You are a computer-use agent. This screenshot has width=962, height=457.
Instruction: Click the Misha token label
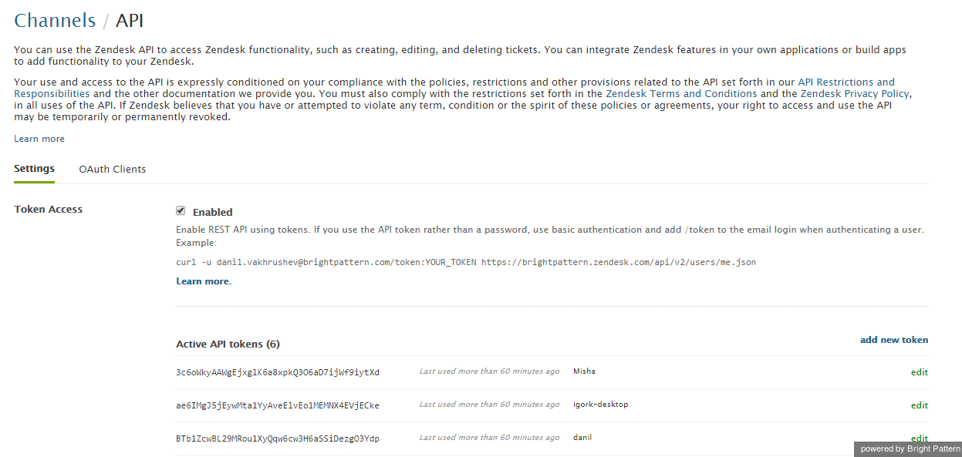(x=584, y=371)
